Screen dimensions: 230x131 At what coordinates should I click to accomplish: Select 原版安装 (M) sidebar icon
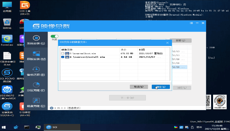(x=36, y=55)
